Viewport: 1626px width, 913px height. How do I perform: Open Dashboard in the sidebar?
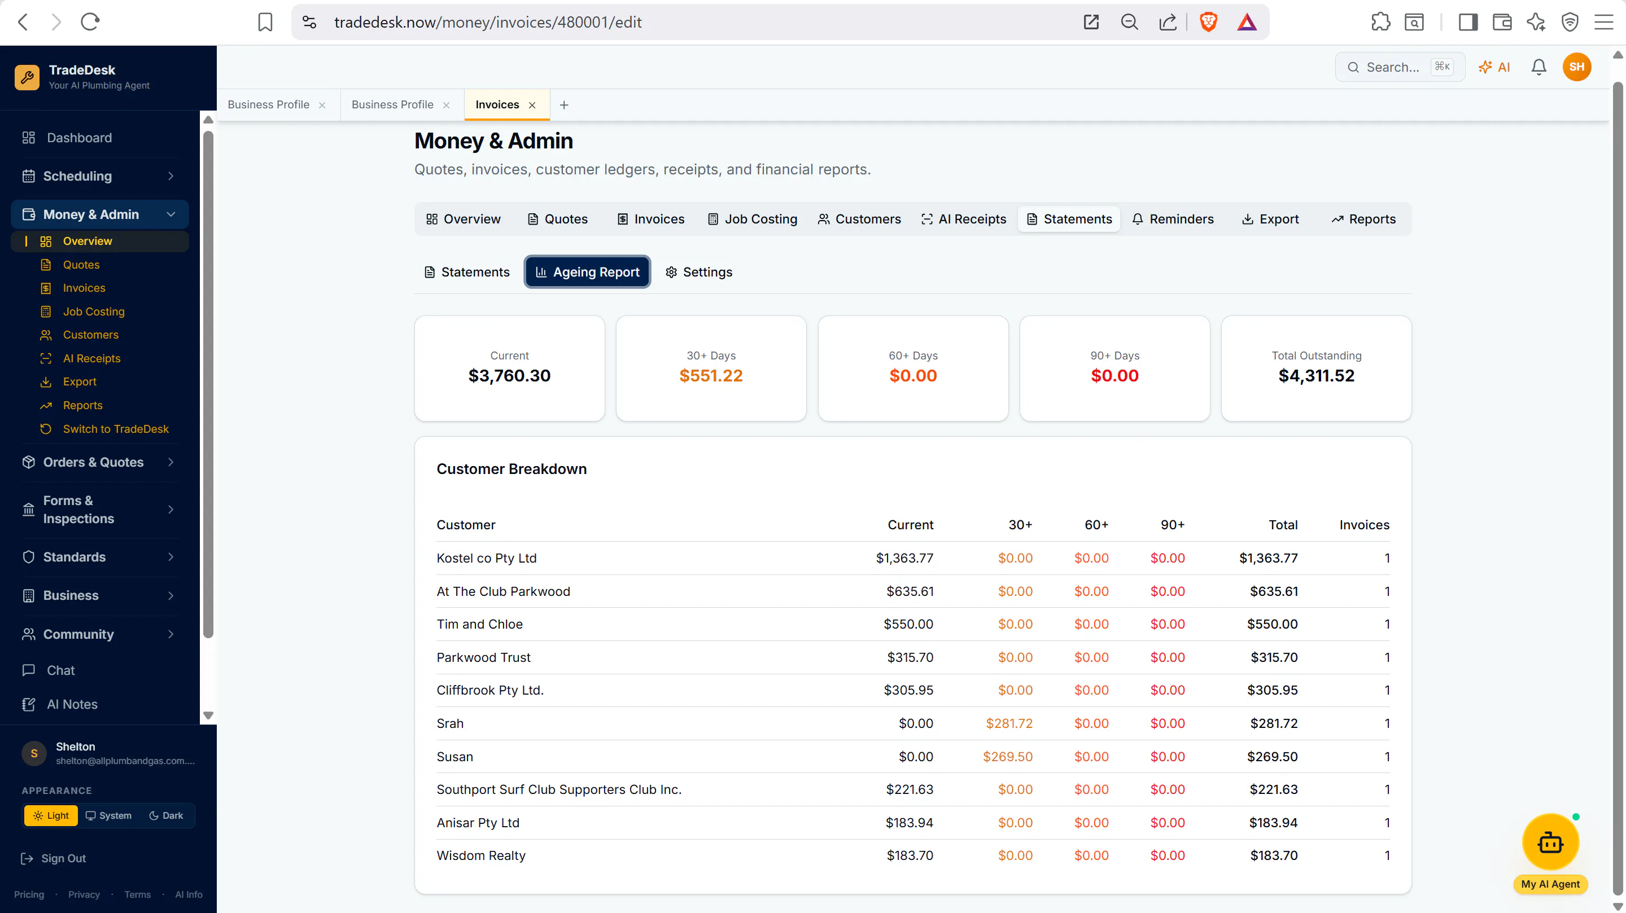click(x=100, y=138)
